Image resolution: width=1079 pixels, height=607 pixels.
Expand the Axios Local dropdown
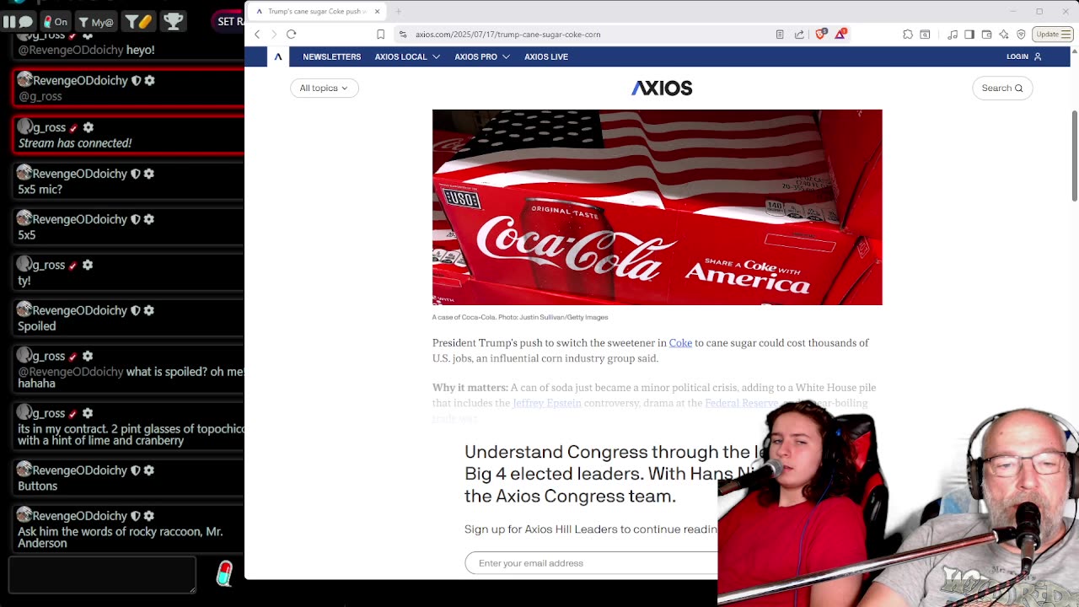[x=407, y=56]
